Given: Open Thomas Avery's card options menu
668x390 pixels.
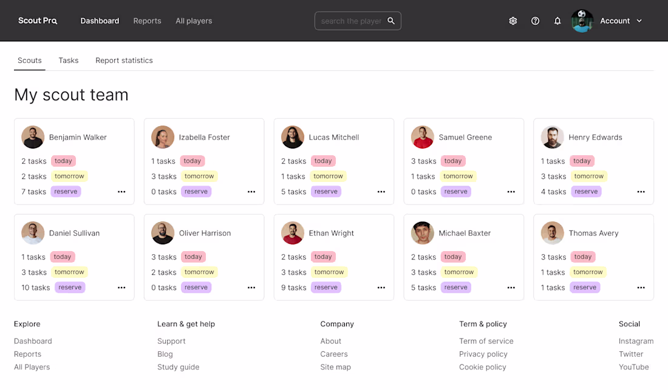Looking at the screenshot, I should (x=641, y=287).
